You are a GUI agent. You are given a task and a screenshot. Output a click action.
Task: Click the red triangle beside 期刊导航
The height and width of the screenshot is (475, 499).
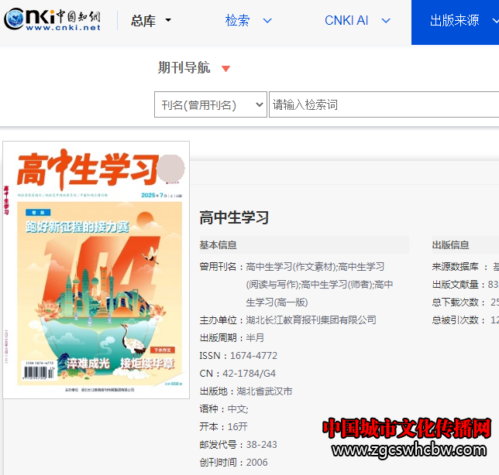coord(225,69)
